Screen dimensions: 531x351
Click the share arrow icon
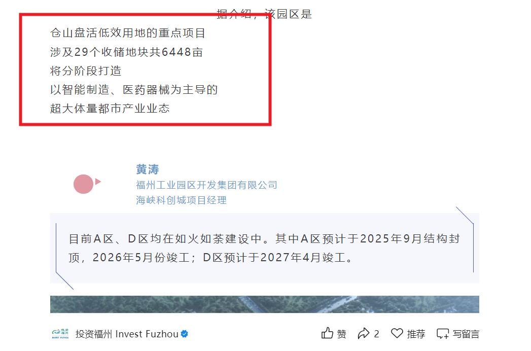click(x=363, y=333)
